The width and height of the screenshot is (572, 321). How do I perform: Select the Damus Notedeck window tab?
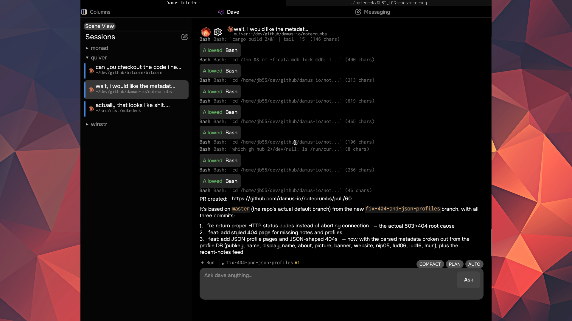coord(183,3)
